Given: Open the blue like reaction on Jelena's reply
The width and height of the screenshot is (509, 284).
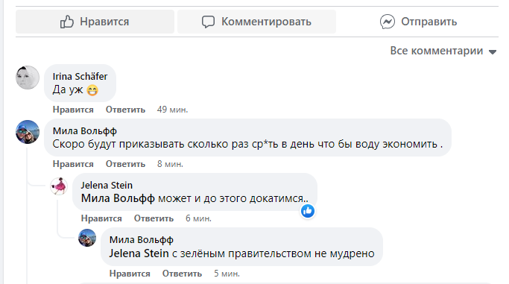Looking at the screenshot, I should (308, 211).
